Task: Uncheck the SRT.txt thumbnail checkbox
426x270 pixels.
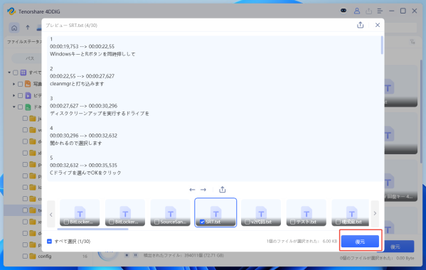Action: click(x=202, y=222)
